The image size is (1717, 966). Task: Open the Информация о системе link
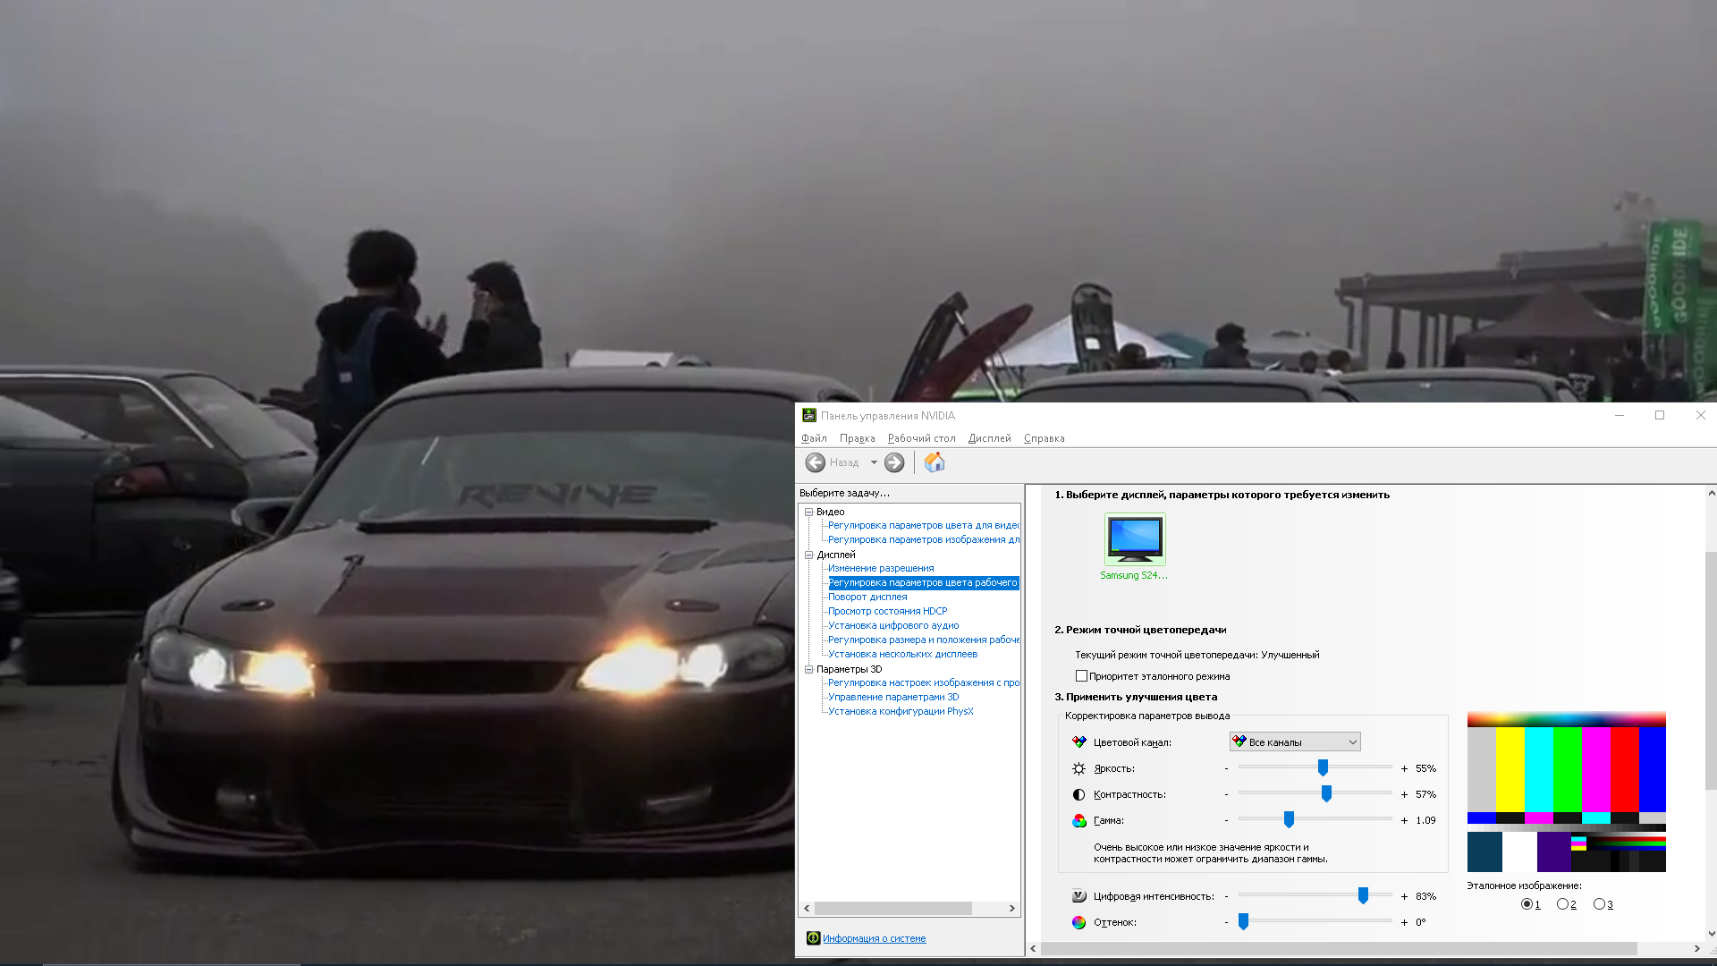click(874, 938)
